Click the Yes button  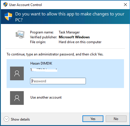tap(93, 119)
